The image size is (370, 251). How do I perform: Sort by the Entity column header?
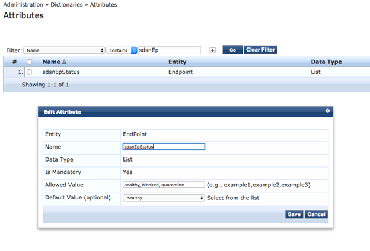coord(177,62)
